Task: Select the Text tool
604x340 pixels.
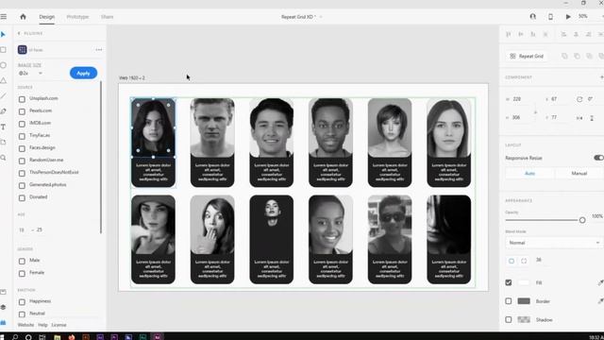Action: point(3,127)
